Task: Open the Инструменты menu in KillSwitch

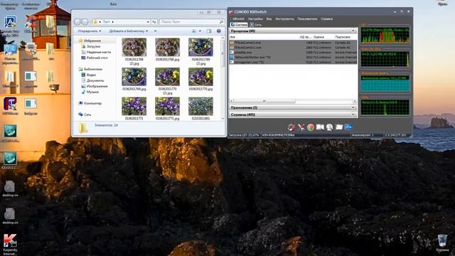Action: [x=284, y=19]
